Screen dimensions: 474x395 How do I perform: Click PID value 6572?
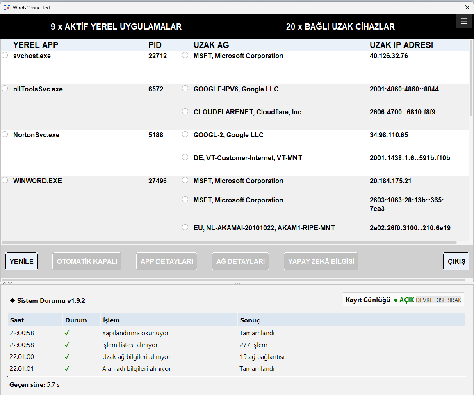coord(156,89)
